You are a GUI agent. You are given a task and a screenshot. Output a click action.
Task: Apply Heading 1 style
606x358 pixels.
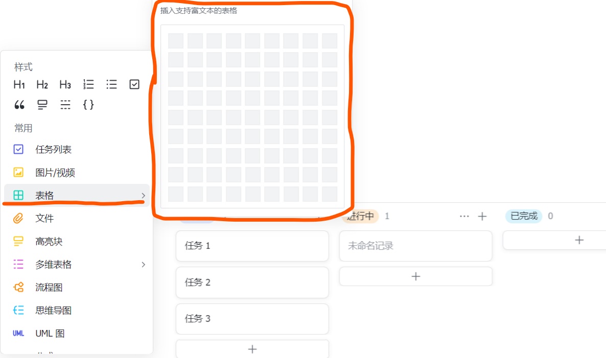(19, 85)
